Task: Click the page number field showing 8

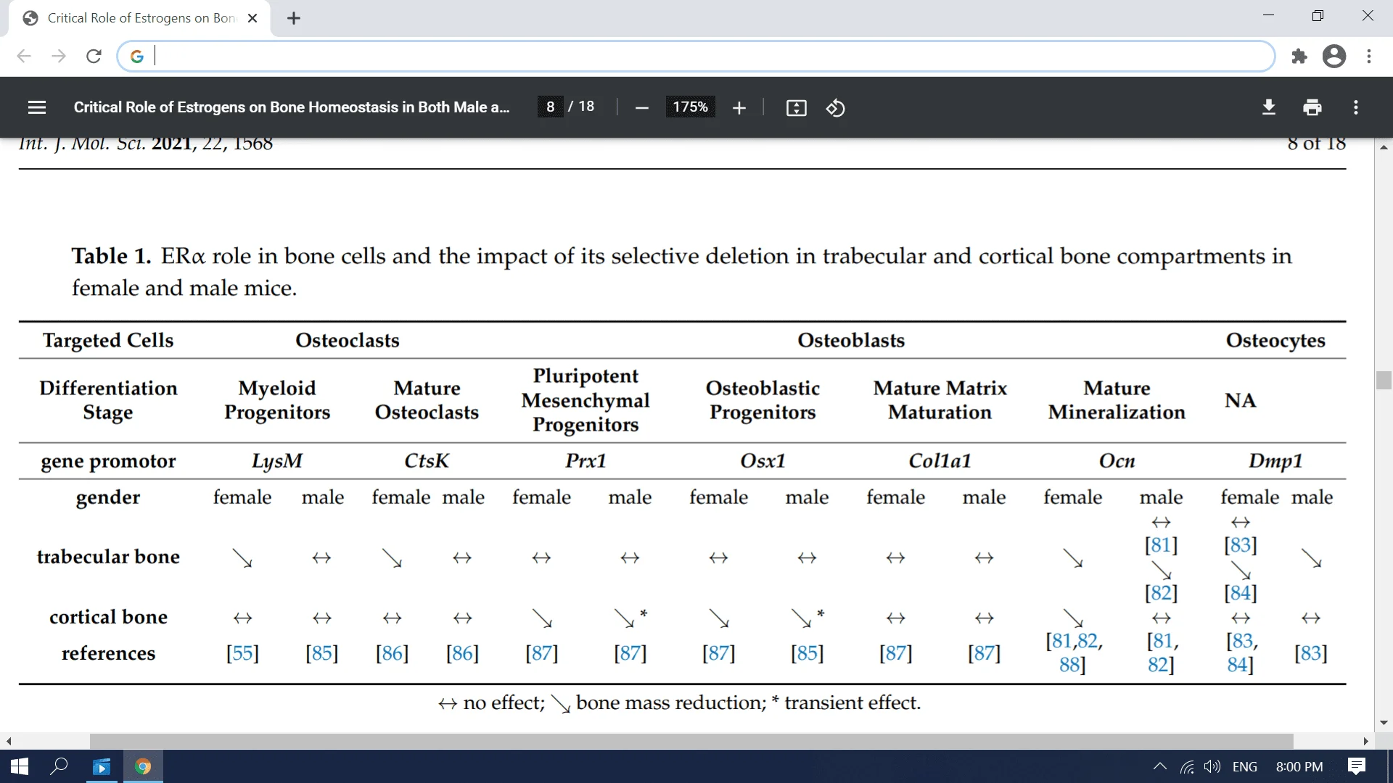Action: point(550,107)
